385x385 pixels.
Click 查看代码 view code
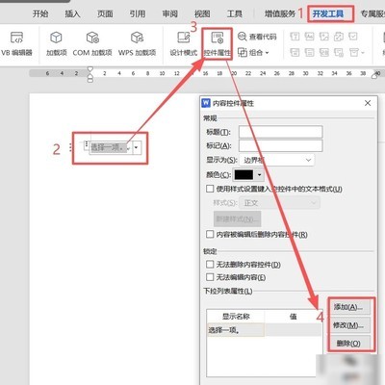tap(257, 37)
